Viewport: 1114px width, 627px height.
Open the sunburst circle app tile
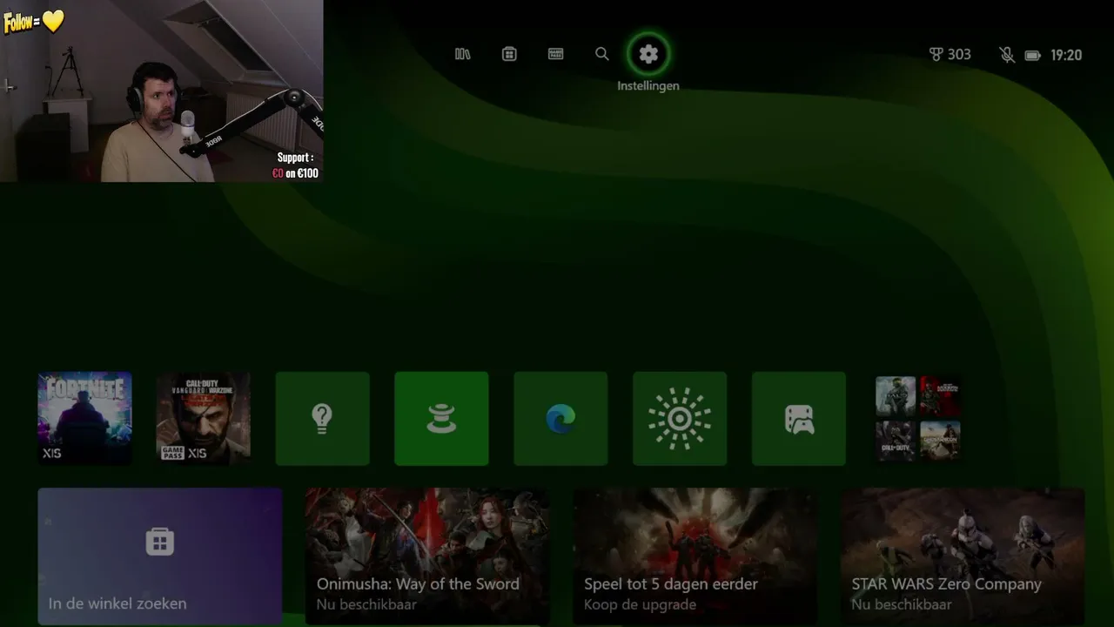coord(680,419)
